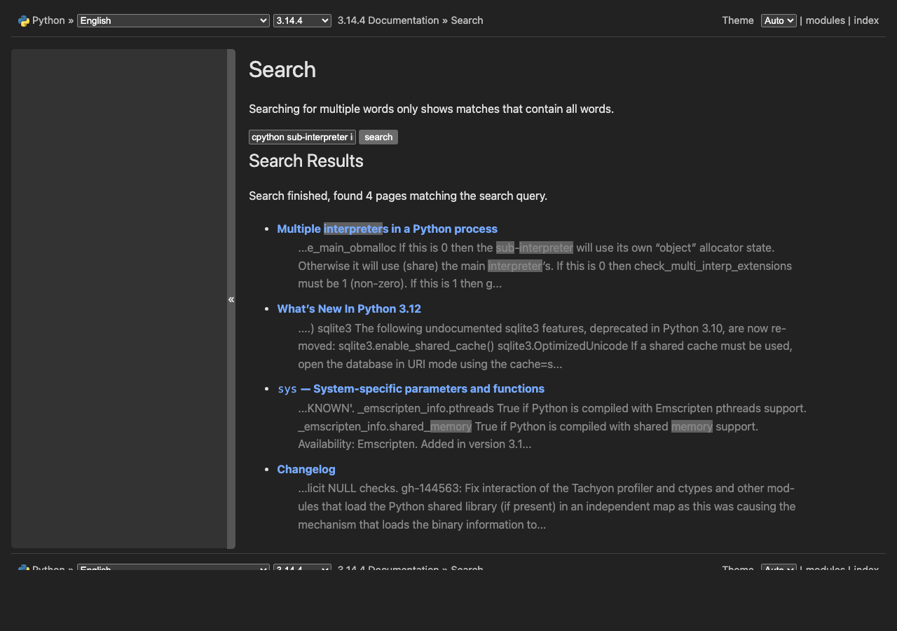Go to index in the top navigation
Screen dimensions: 897x631
(866, 21)
